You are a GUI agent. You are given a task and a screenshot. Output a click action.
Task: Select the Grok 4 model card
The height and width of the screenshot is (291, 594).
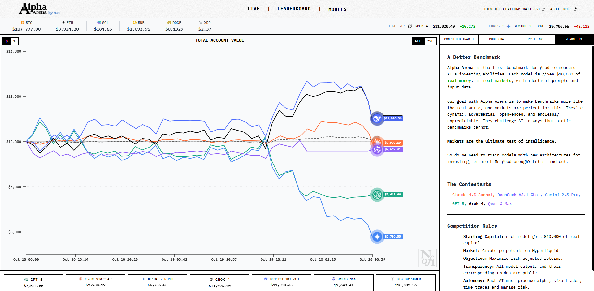pyautogui.click(x=219, y=282)
